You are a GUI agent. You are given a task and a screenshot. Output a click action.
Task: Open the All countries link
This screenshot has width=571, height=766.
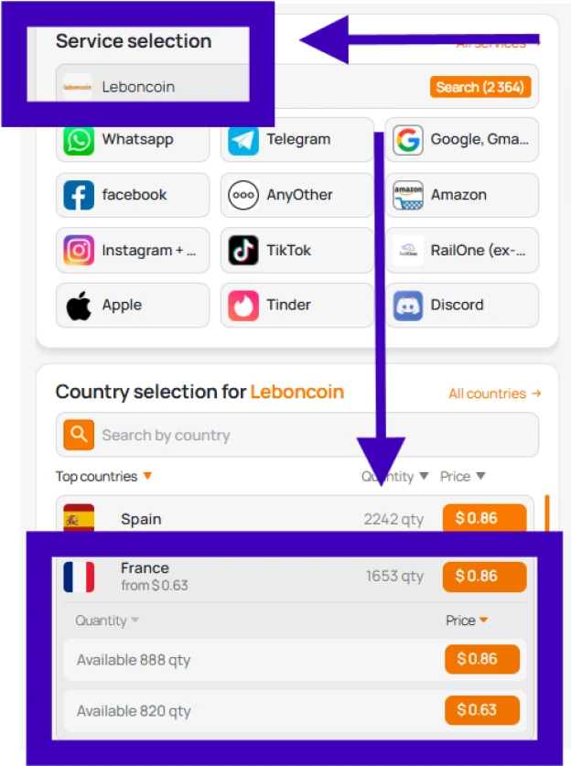point(494,394)
